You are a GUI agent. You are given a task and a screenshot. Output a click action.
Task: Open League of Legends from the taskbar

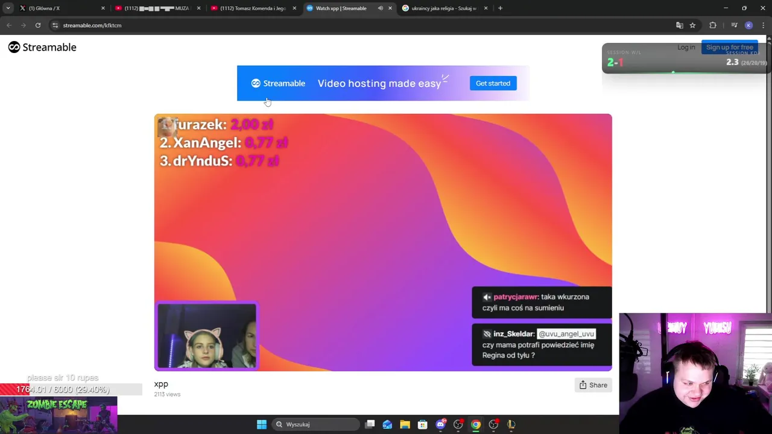pyautogui.click(x=511, y=424)
